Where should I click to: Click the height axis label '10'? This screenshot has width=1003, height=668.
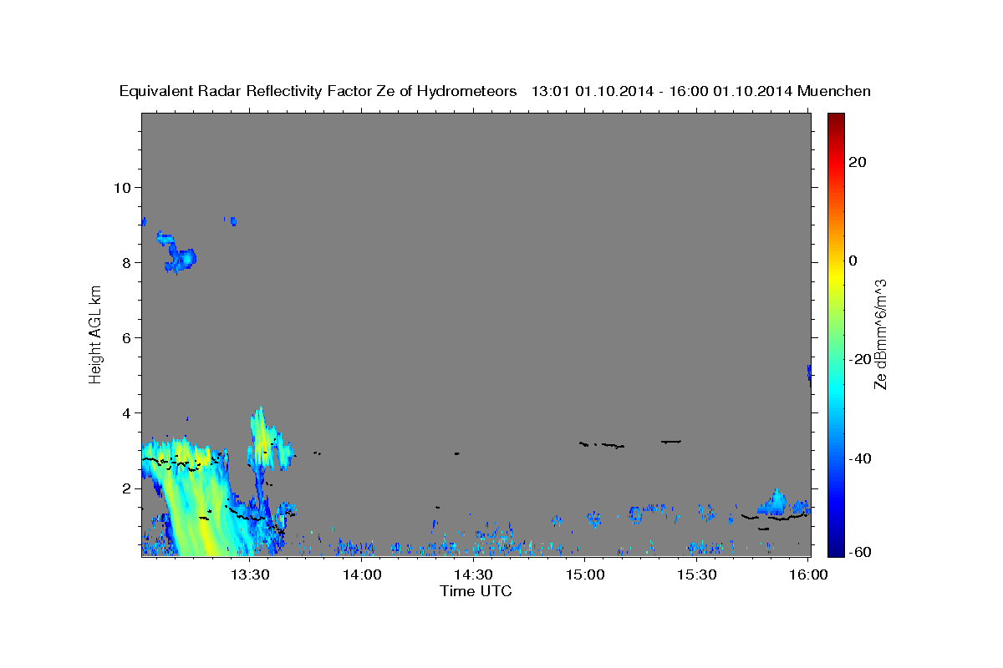122,187
